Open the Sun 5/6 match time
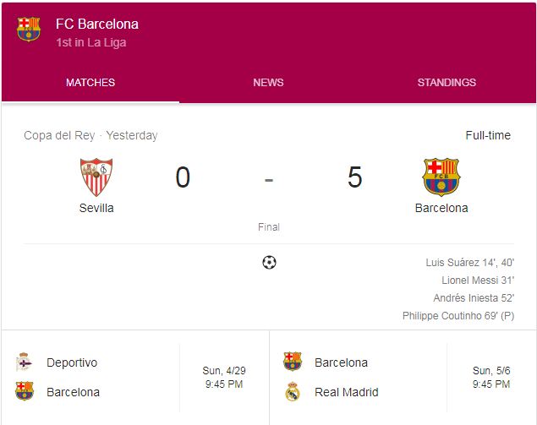The width and height of the screenshot is (537, 425). 491,377
